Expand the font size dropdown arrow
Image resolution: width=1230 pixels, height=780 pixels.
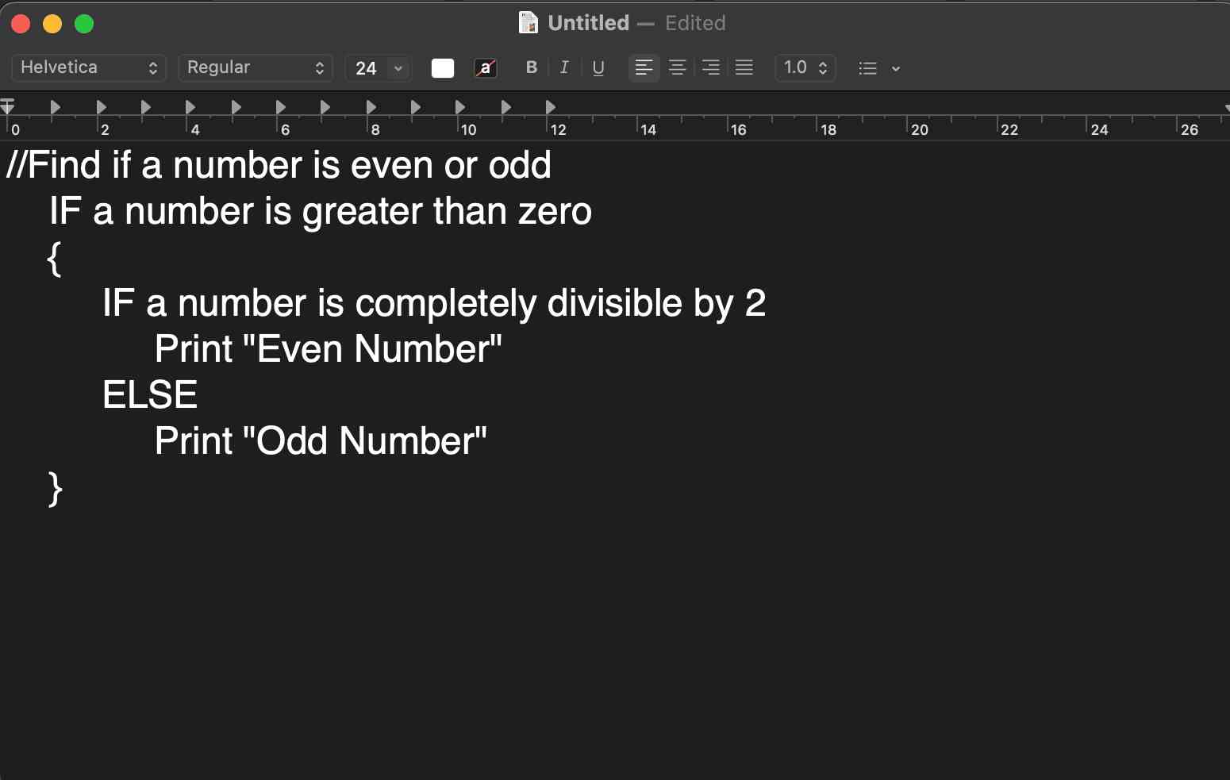[x=398, y=68]
